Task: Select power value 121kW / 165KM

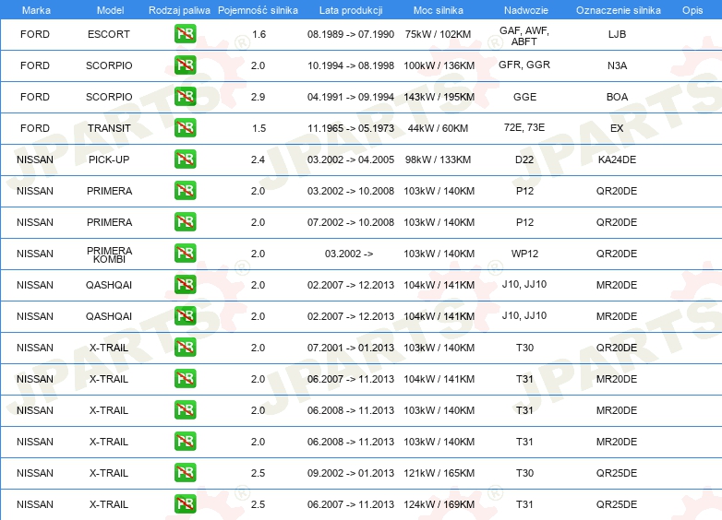Action: (439, 473)
